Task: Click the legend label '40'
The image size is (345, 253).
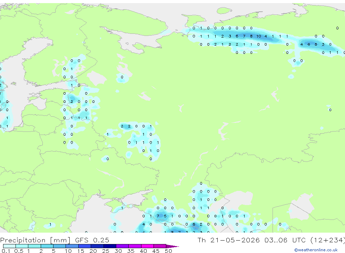Action: point(143,251)
